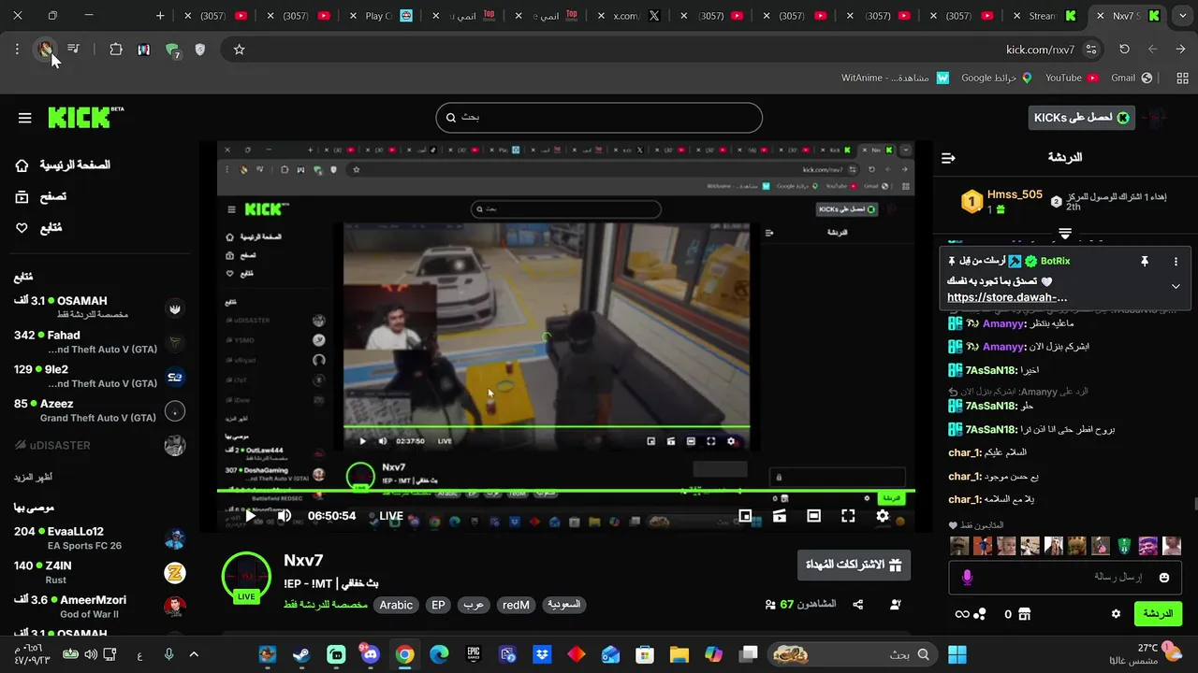Toggle theater mode on the player

(x=813, y=516)
